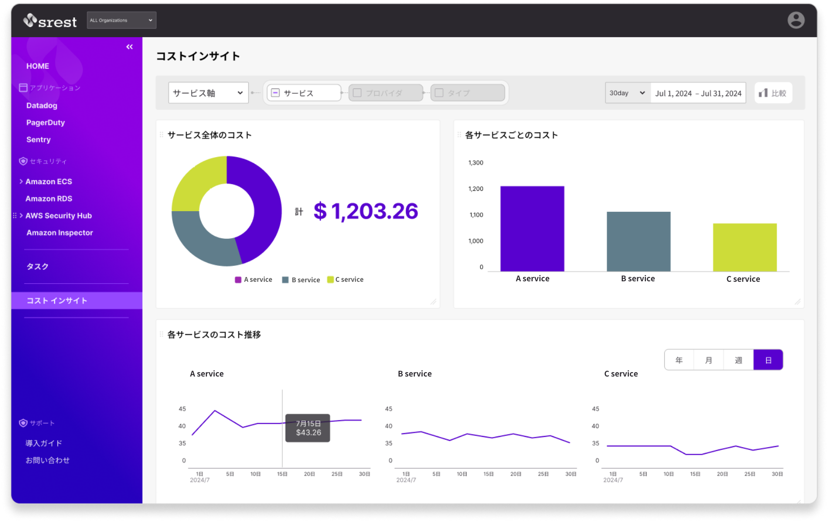Click the gray B service bar
The height and width of the screenshot is (522, 828).
tap(639, 242)
